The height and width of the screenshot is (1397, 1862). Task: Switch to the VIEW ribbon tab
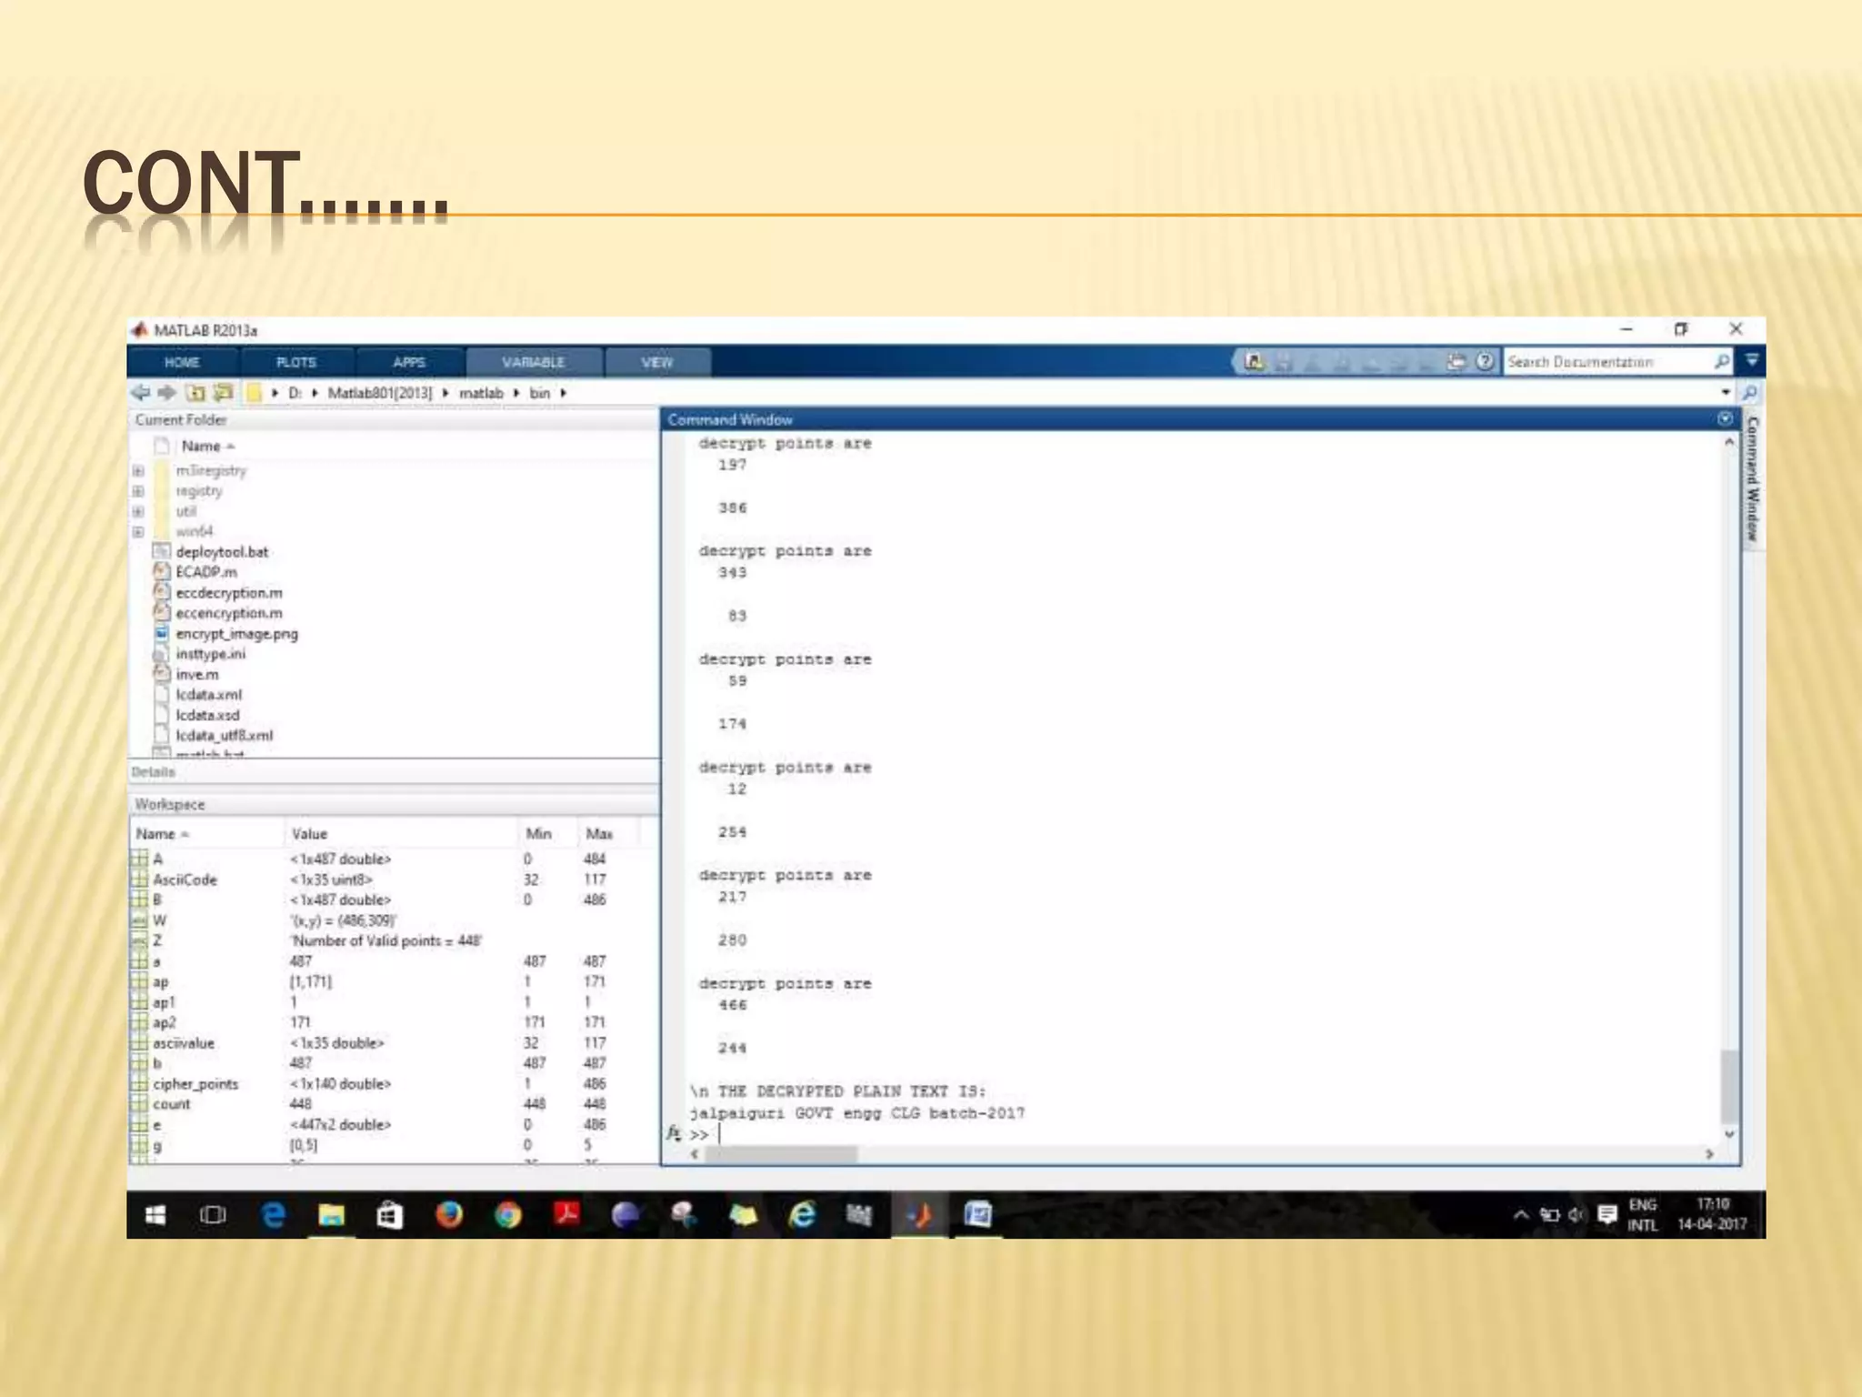tap(656, 362)
